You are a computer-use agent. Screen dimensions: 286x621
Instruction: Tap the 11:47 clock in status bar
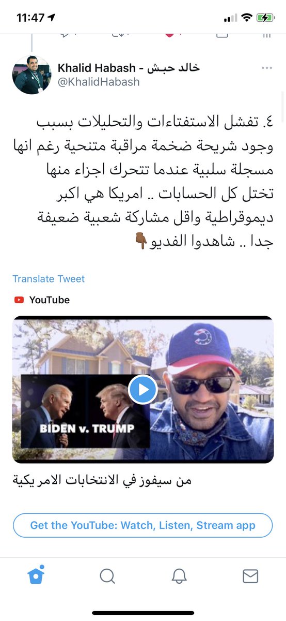click(x=30, y=18)
